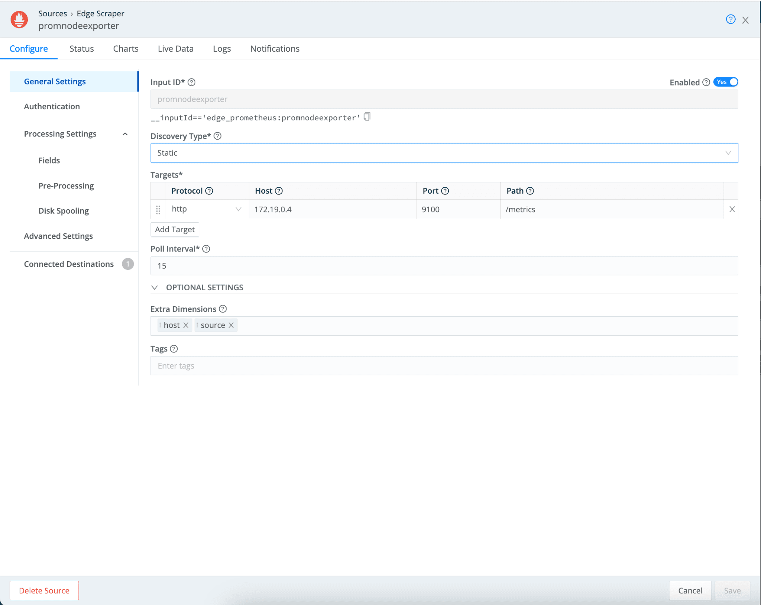This screenshot has width=761, height=605.
Task: Open the Discovery Type dropdown
Action: point(444,153)
